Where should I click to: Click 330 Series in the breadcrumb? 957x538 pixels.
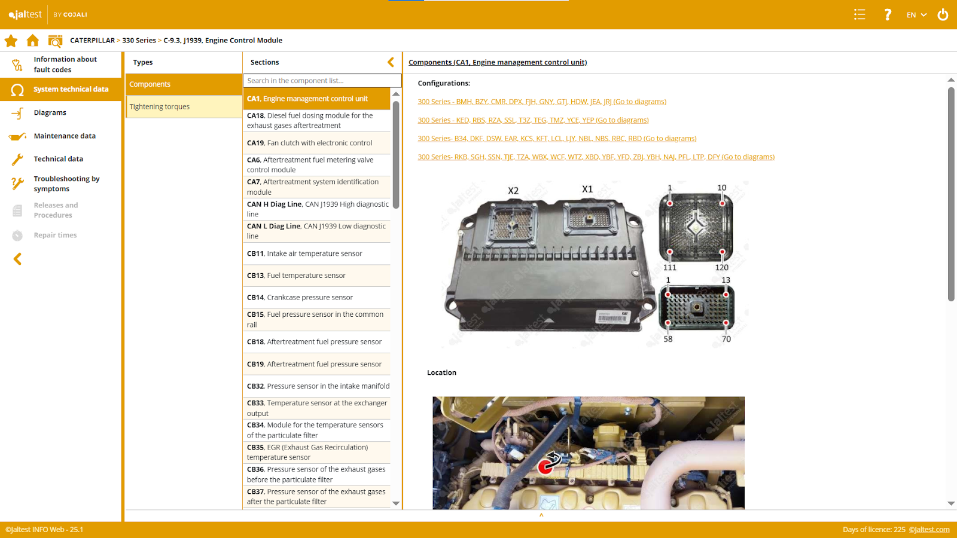[x=139, y=41]
